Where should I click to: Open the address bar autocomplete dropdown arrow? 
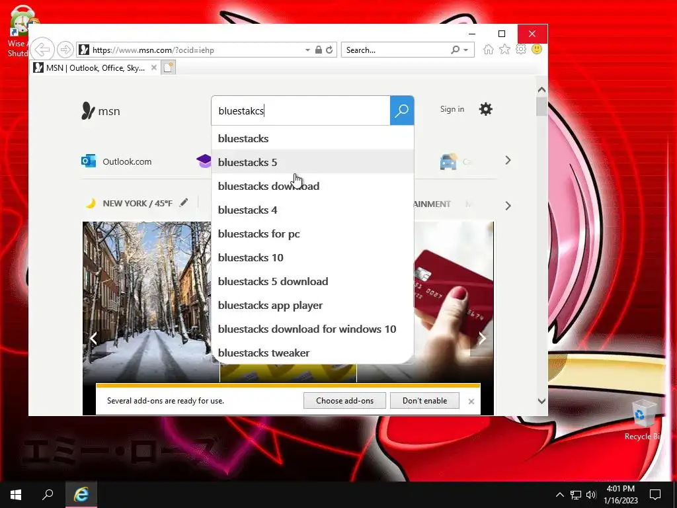(x=307, y=50)
